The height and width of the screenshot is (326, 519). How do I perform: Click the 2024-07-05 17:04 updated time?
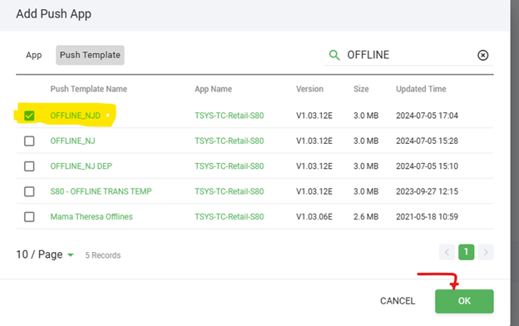pyautogui.click(x=427, y=116)
